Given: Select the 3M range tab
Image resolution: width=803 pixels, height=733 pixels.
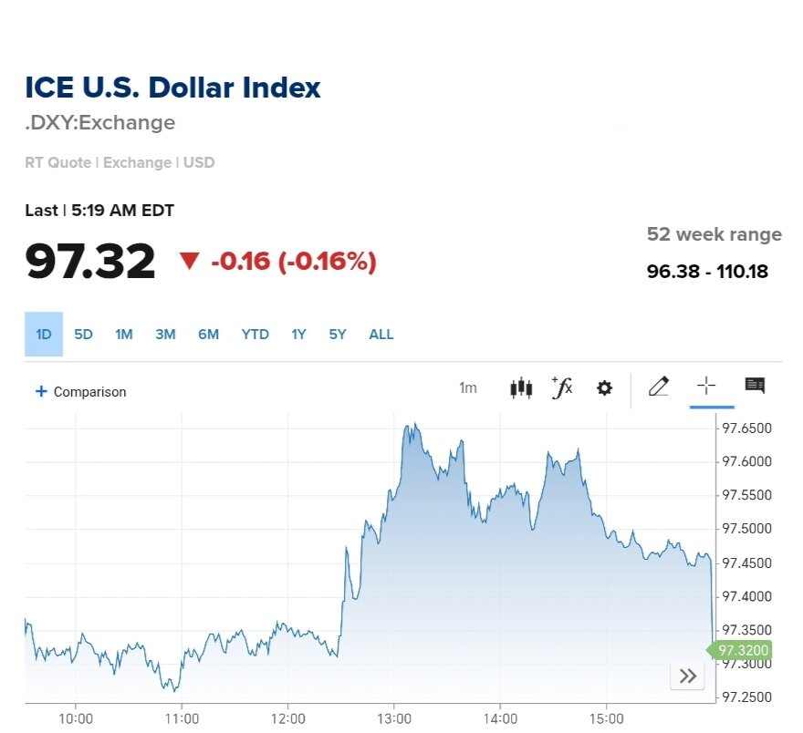Looking at the screenshot, I should [x=165, y=335].
